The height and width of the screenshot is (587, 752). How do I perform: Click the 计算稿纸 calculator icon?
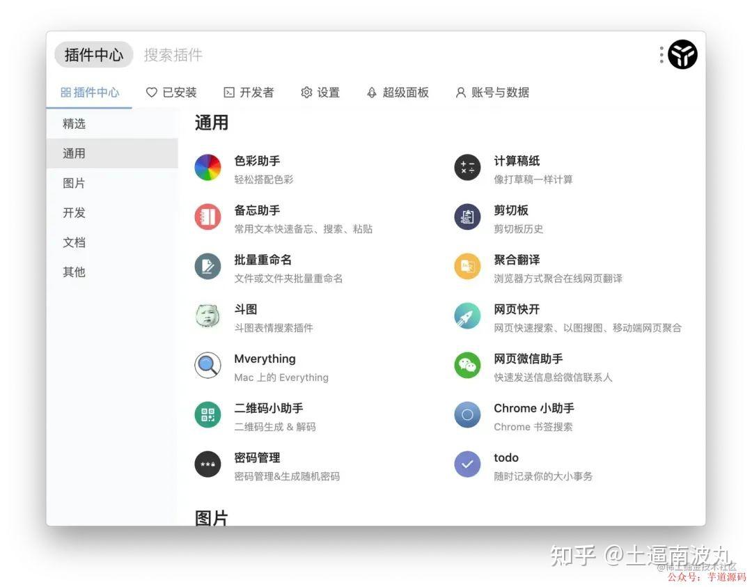point(467,167)
